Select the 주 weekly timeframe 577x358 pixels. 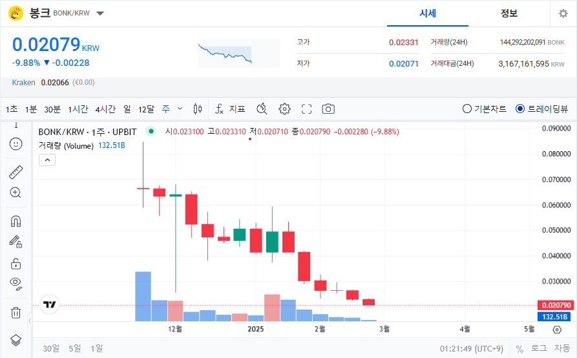pos(166,109)
